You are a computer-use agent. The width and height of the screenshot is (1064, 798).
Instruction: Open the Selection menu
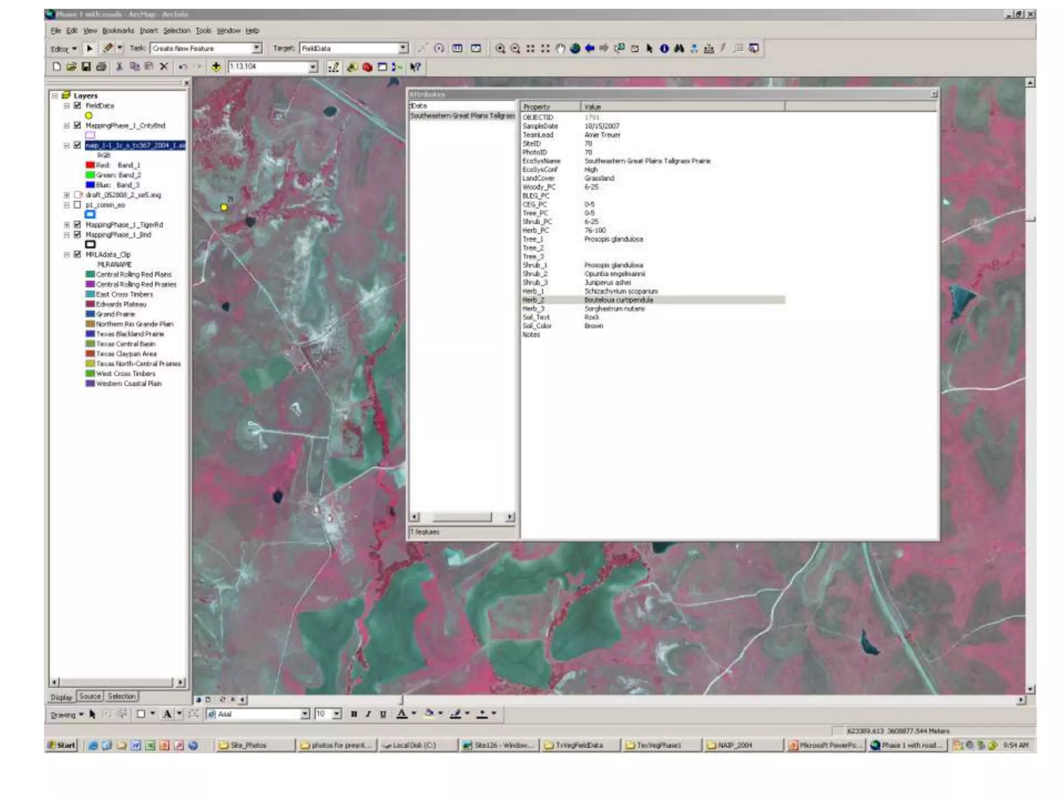click(177, 31)
